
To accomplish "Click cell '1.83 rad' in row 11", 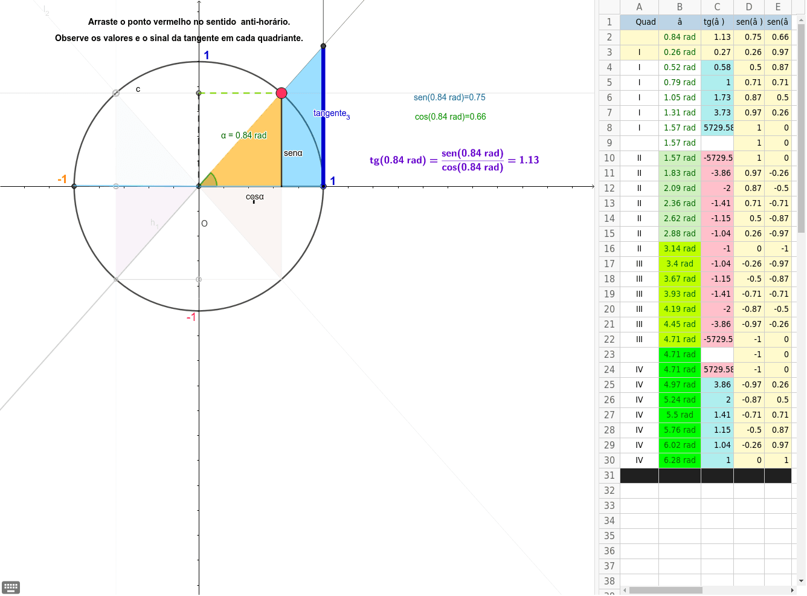I will click(x=680, y=173).
